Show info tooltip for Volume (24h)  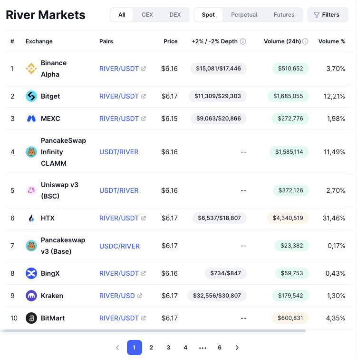305,41
